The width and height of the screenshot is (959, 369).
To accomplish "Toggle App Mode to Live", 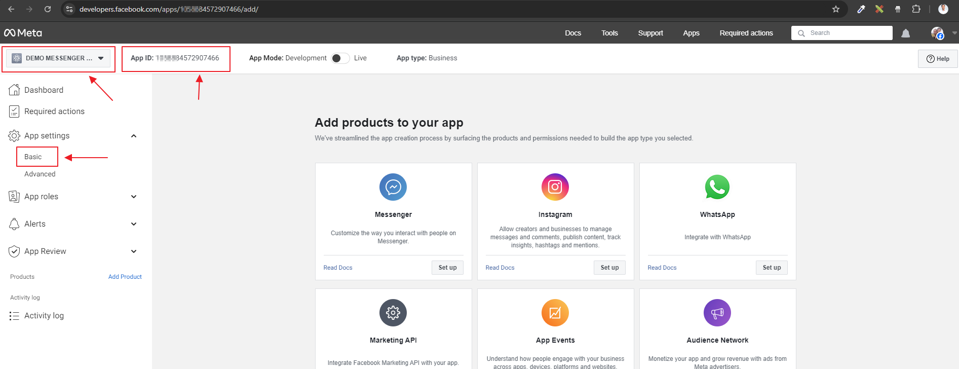I will coord(340,58).
